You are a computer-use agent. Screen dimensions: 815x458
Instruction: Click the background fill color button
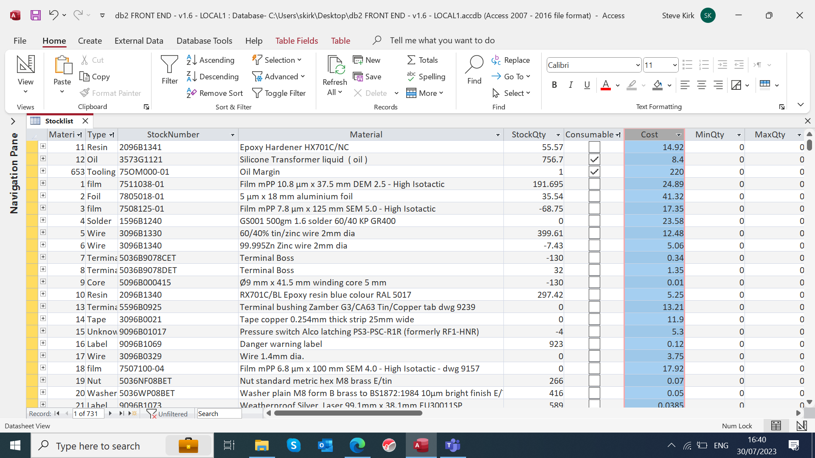tap(658, 85)
